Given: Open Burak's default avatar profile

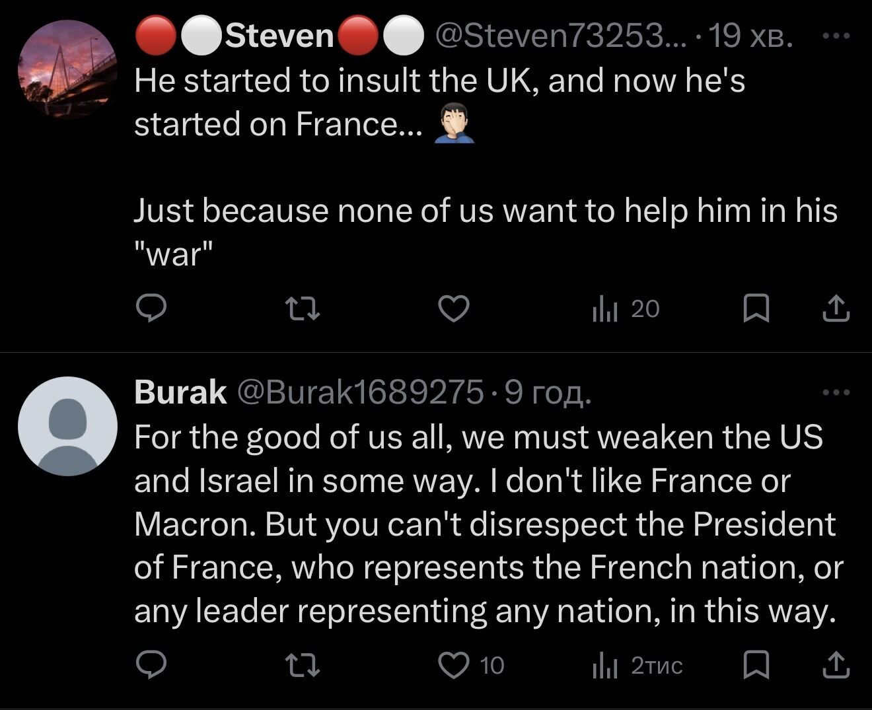Looking at the screenshot, I should coord(67,426).
